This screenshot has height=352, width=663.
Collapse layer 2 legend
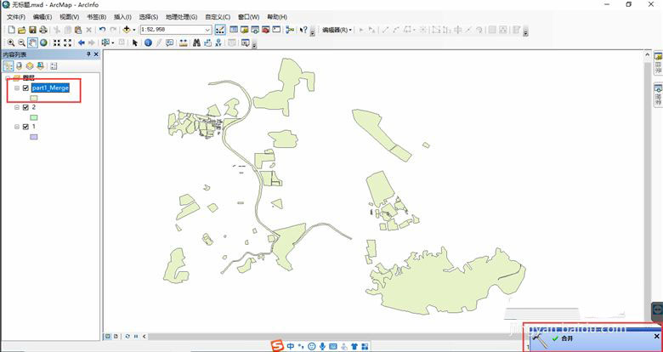pos(17,107)
